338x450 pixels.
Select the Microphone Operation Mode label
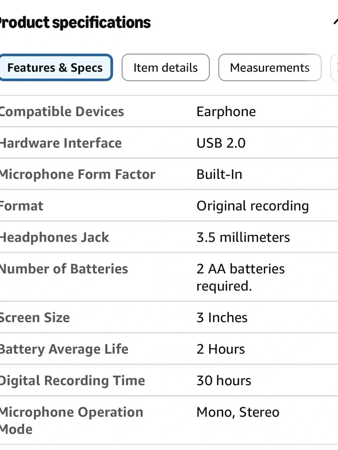click(72, 421)
